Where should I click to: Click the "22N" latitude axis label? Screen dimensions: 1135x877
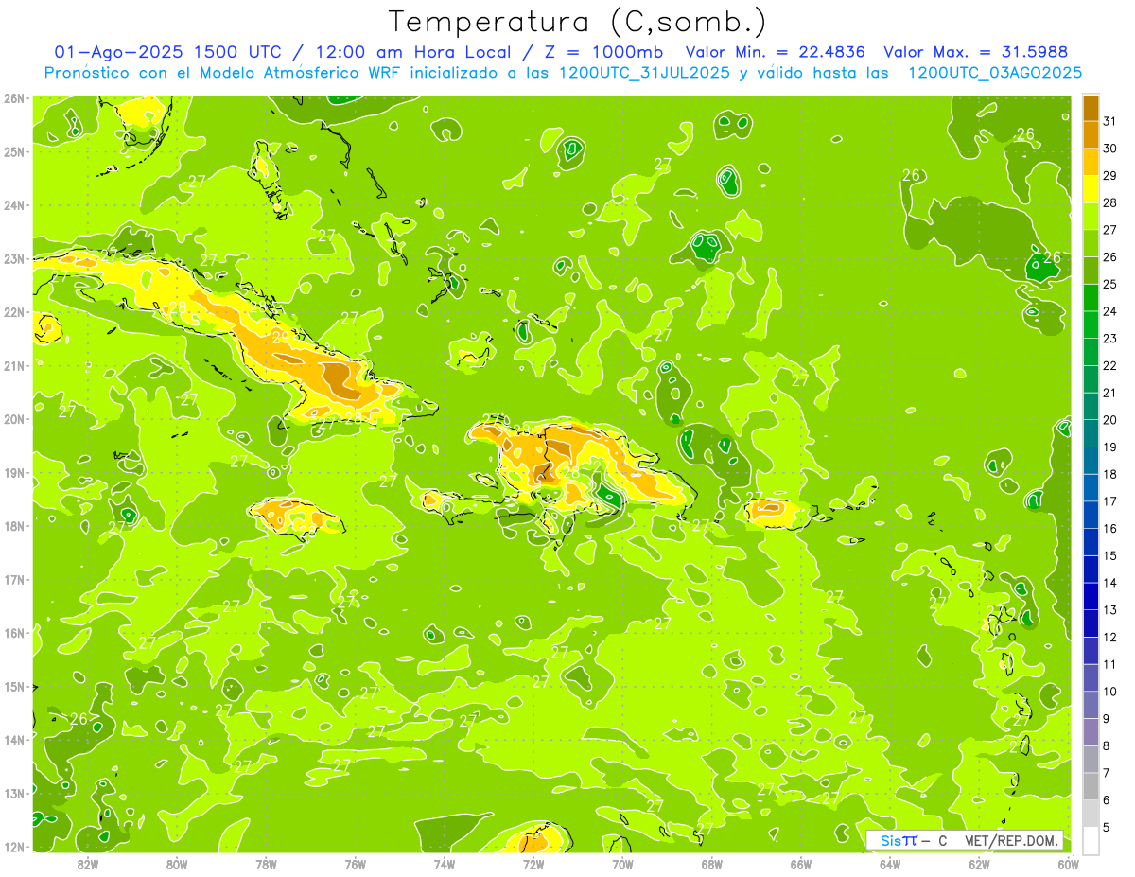pyautogui.click(x=14, y=312)
